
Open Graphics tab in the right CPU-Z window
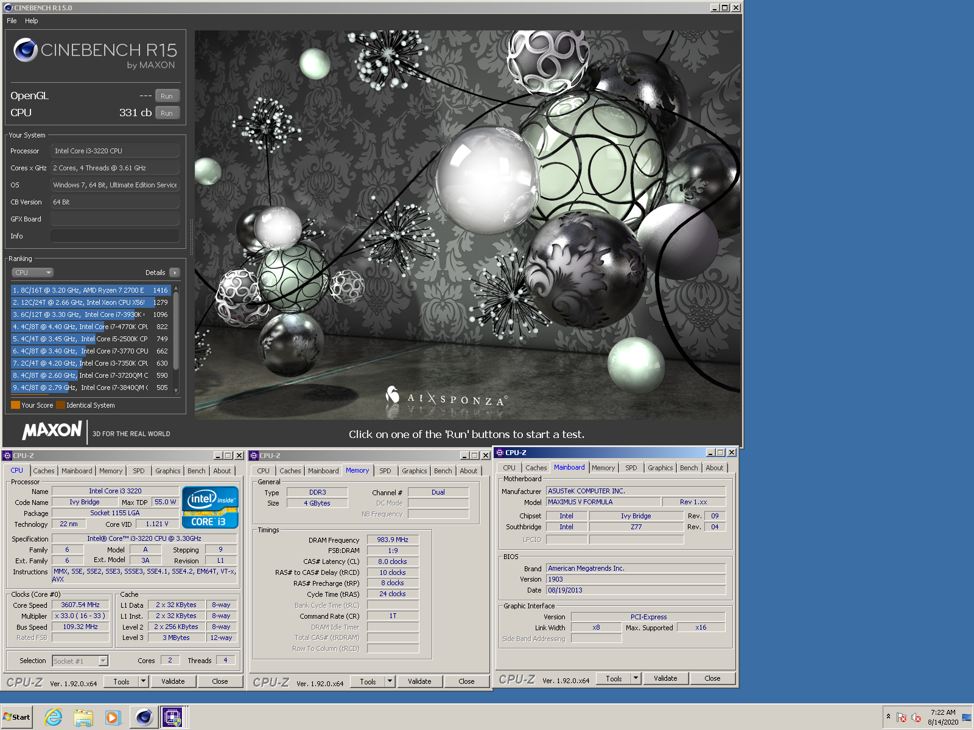(660, 468)
